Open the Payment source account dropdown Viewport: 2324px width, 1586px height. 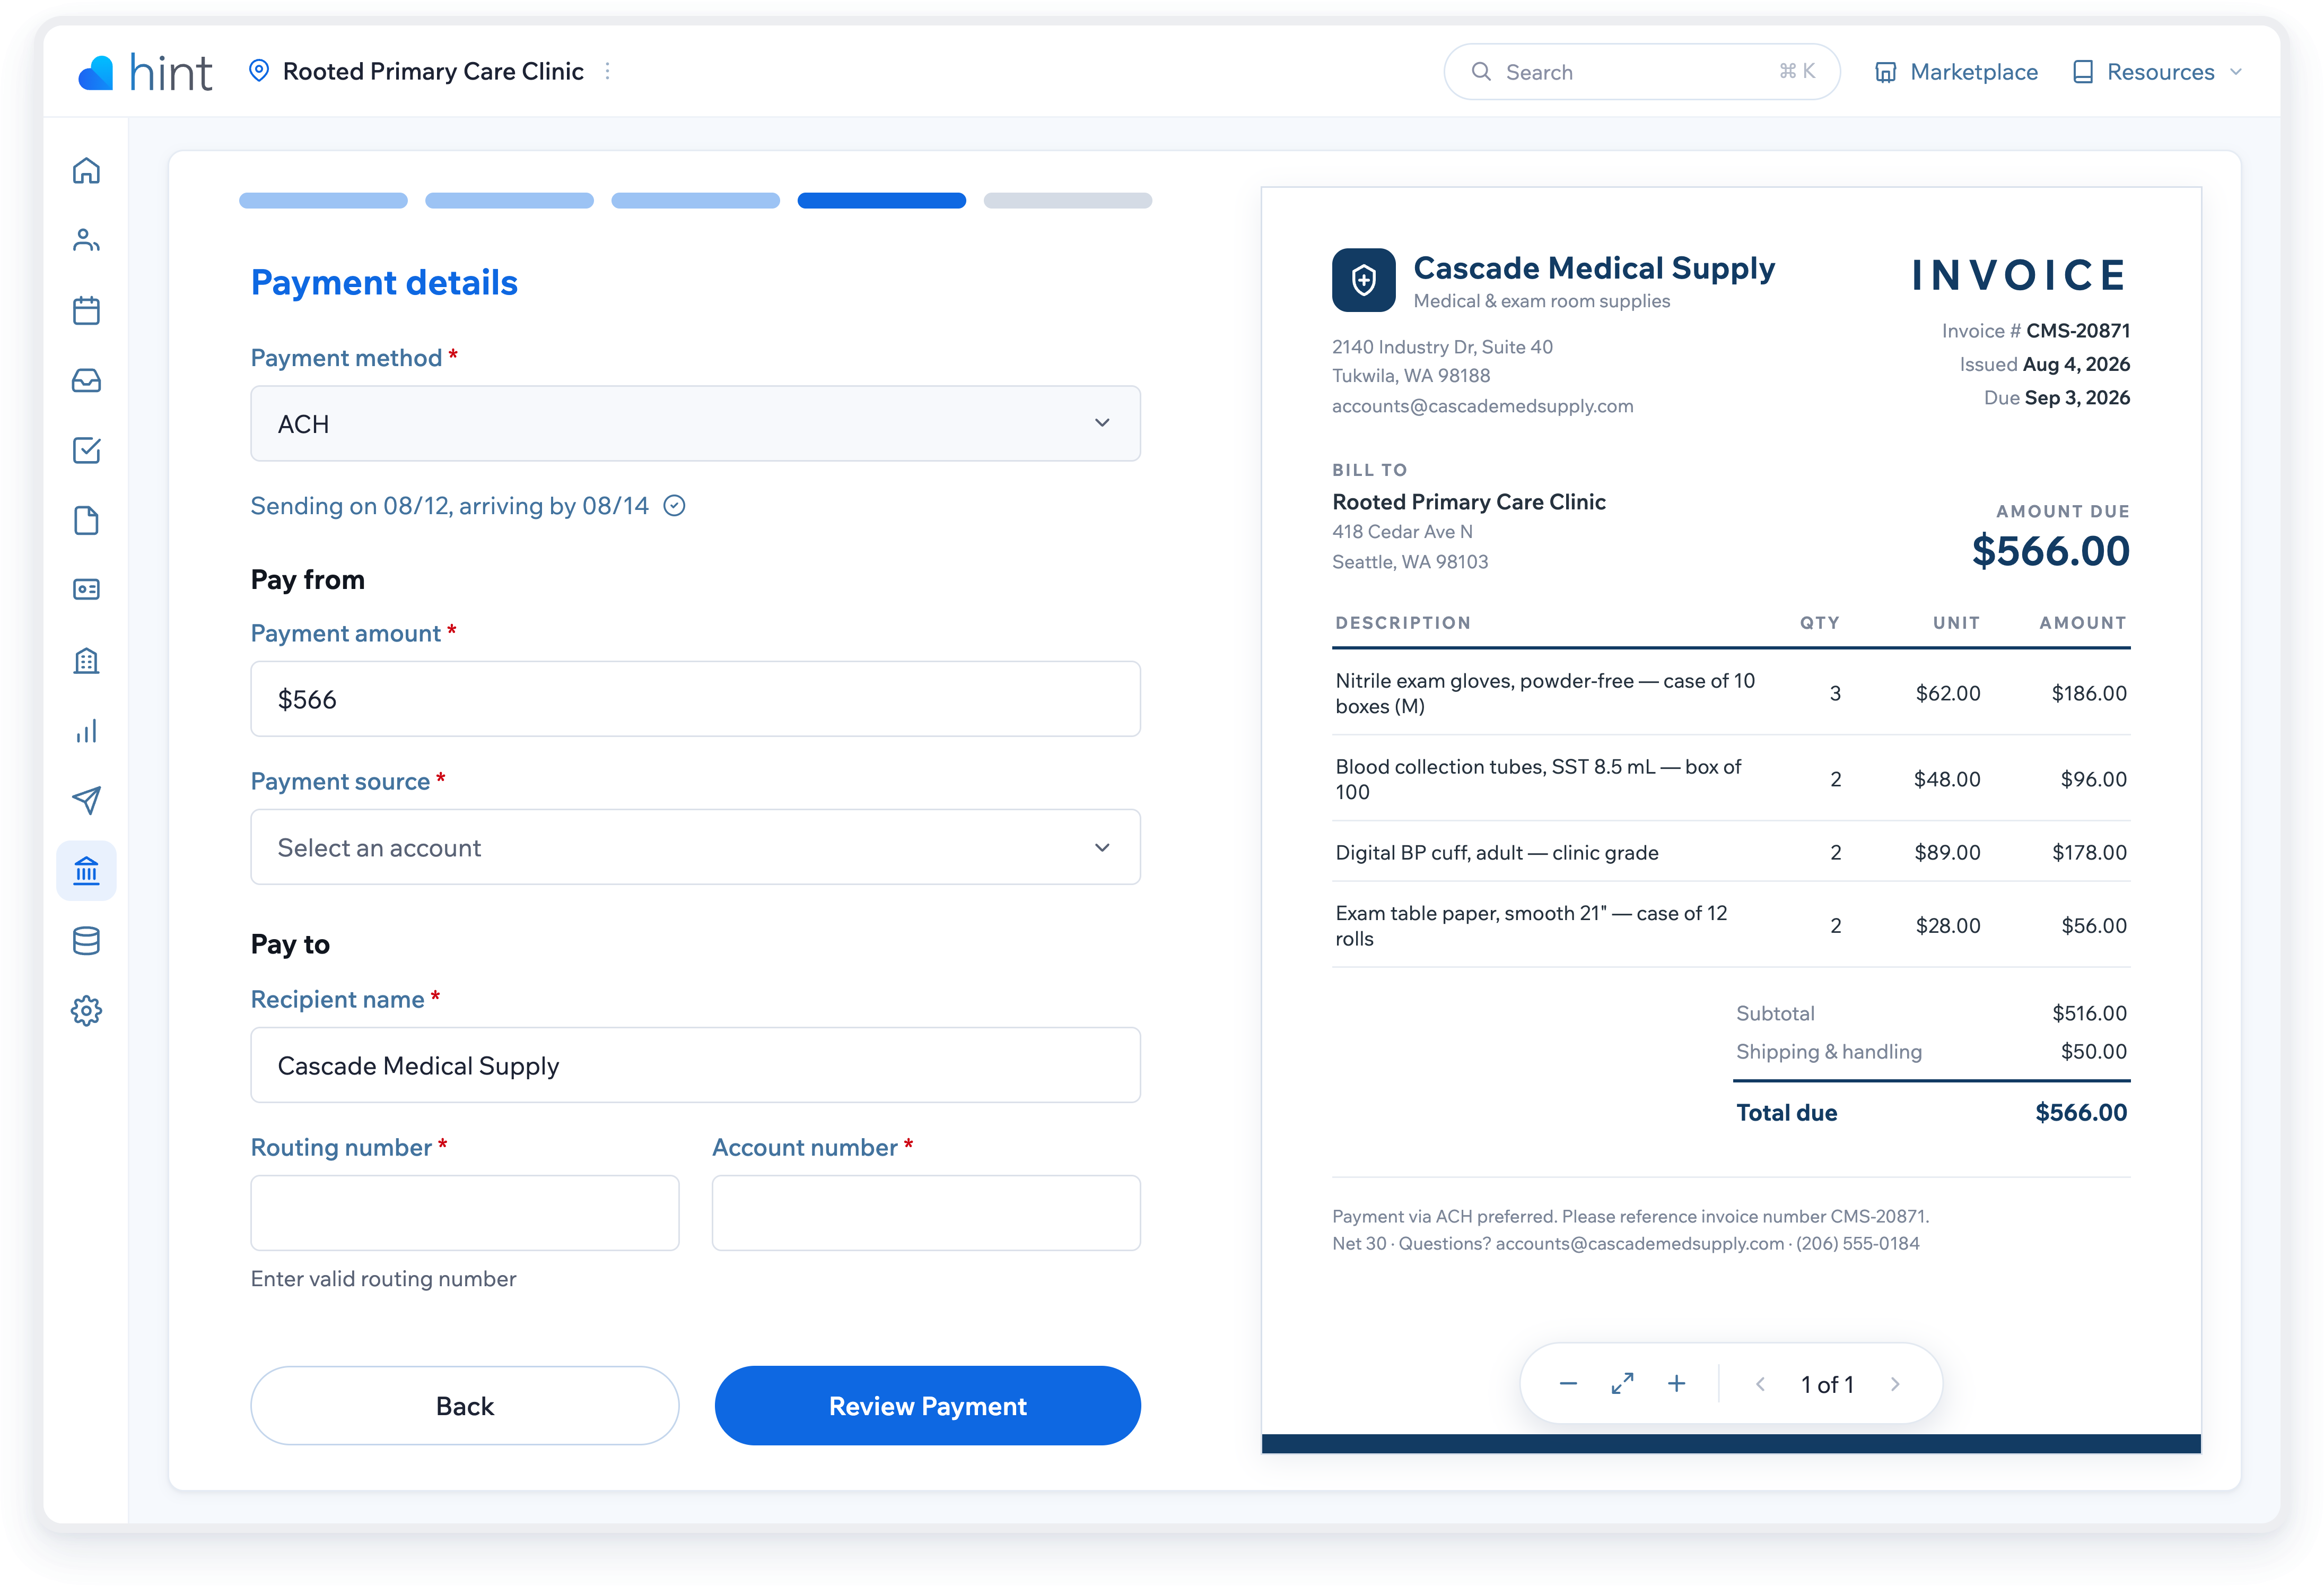pyautogui.click(x=695, y=847)
